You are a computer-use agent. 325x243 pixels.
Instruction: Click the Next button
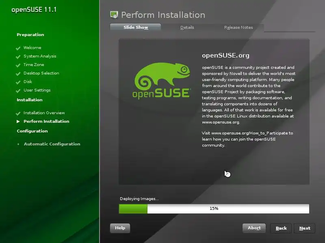[305, 228]
